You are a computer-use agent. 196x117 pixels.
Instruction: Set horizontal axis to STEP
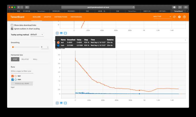click(15, 59)
